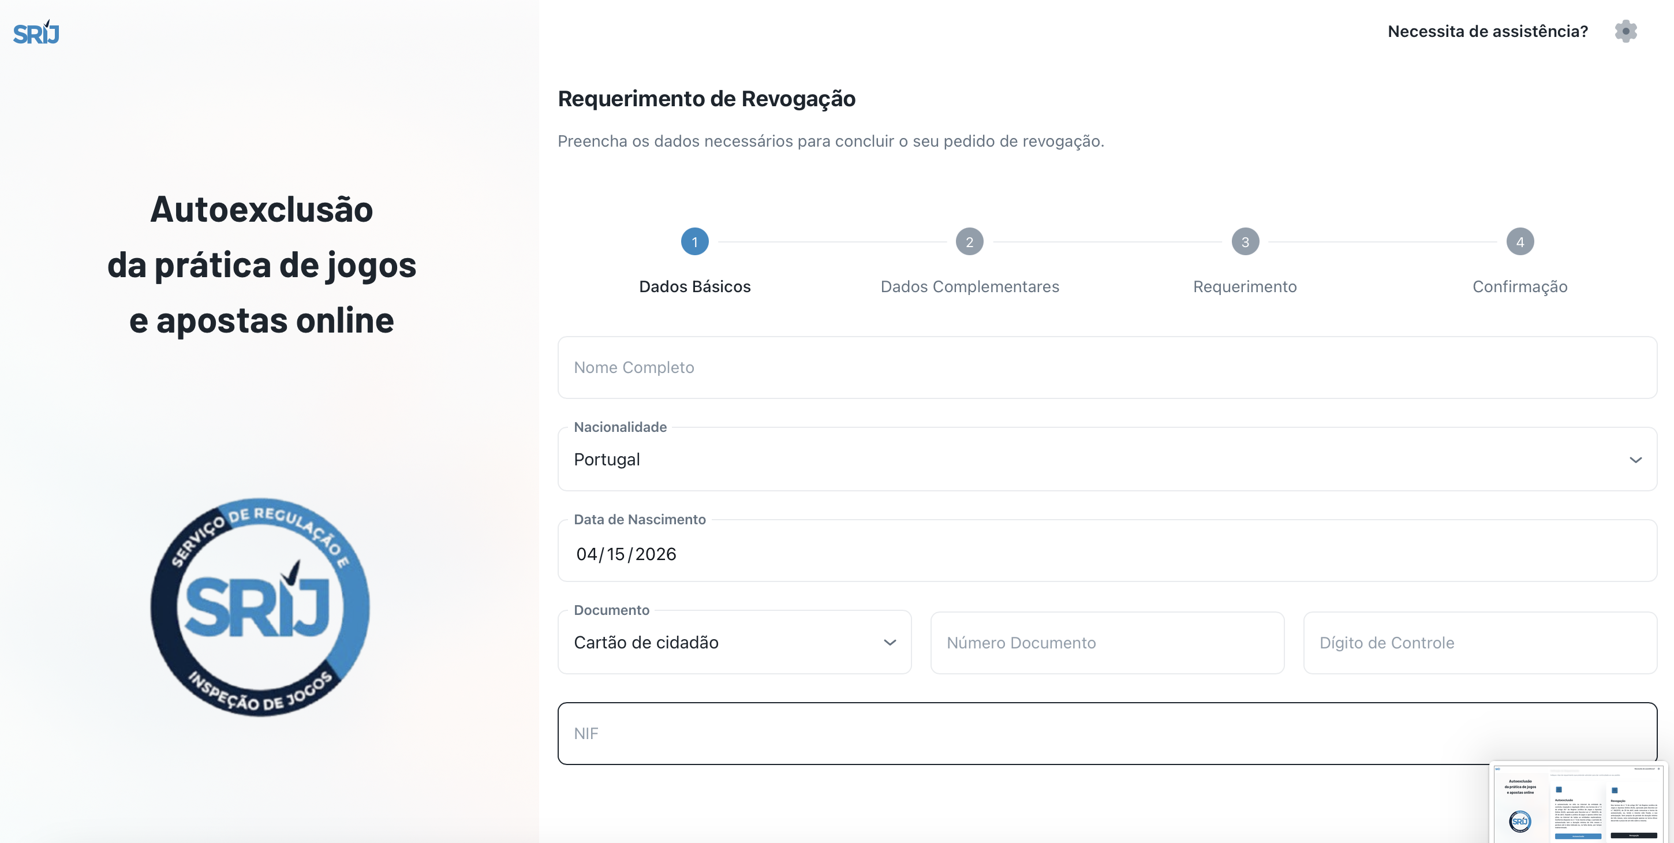The width and height of the screenshot is (1674, 843).
Task: Click the day '15' in birth date
Action: click(x=615, y=554)
